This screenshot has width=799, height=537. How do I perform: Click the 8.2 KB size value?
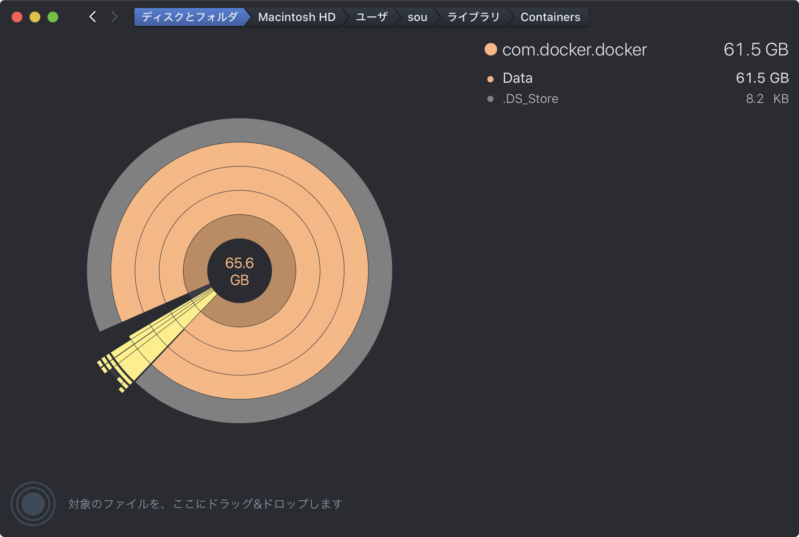pos(767,99)
